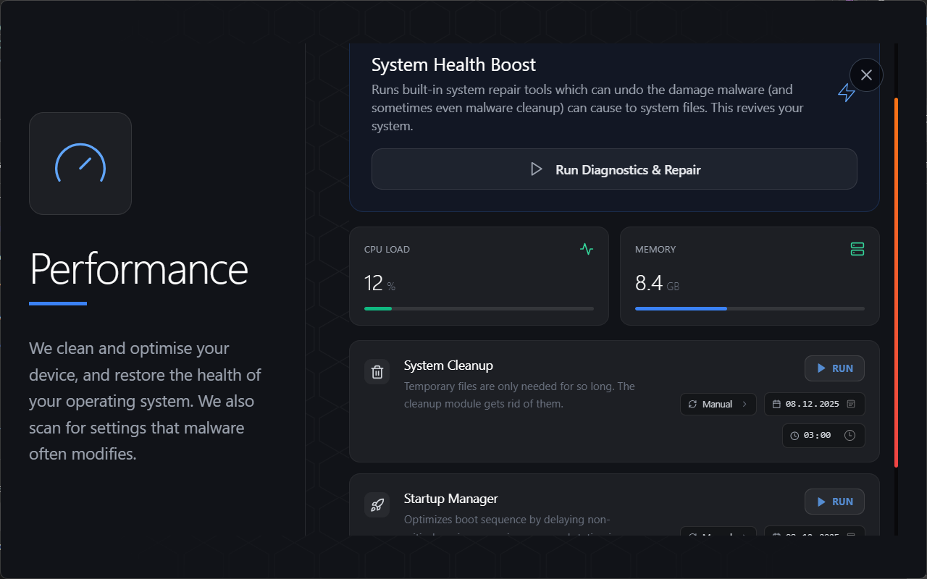
Task: Click the MEMORY label
Action: click(655, 249)
